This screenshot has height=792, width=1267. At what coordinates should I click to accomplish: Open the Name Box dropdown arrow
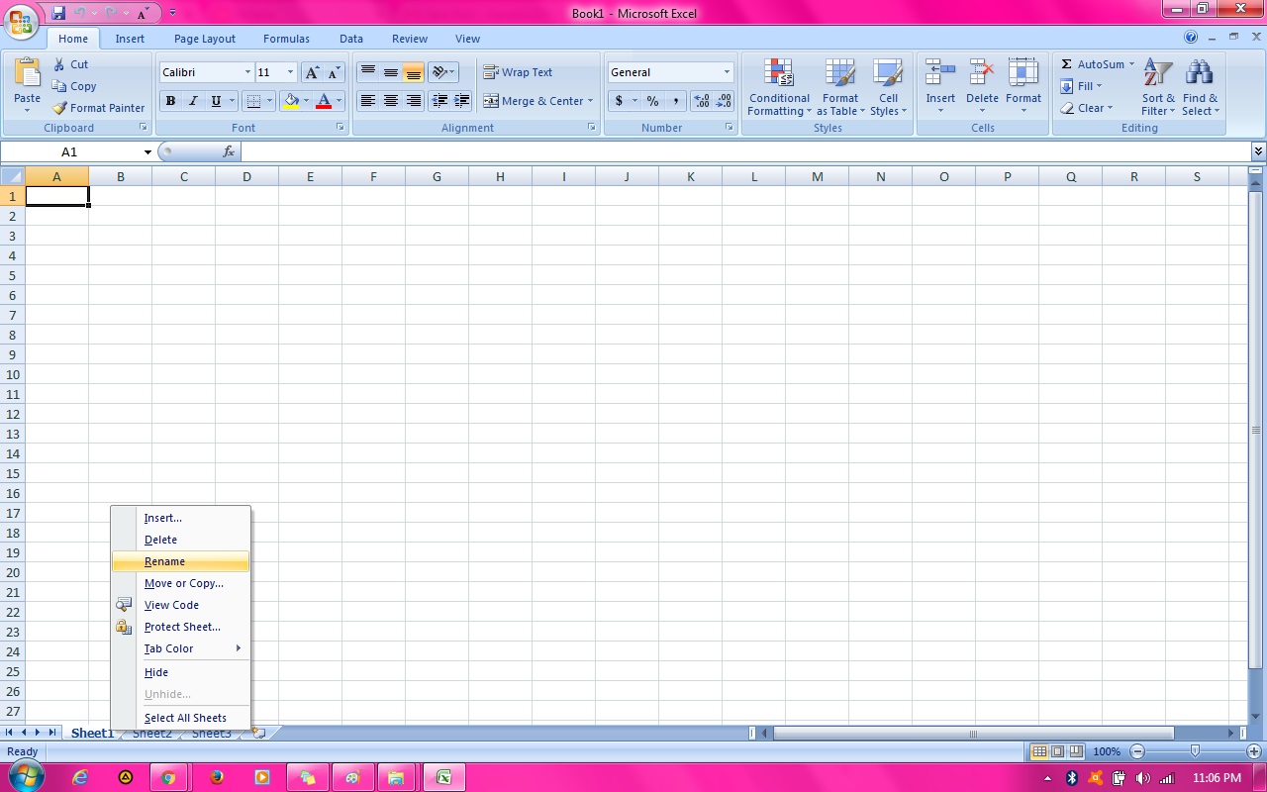[x=147, y=152]
